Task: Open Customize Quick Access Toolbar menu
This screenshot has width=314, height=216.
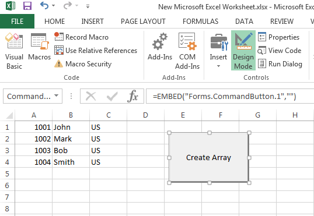Action: pyautogui.click(x=88, y=6)
